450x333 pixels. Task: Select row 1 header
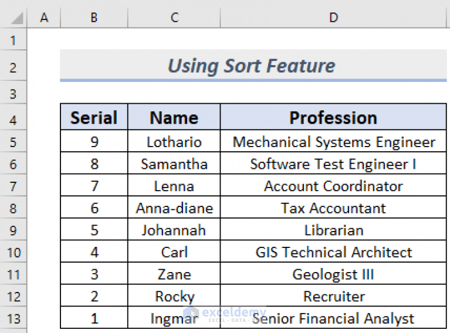pyautogui.click(x=13, y=42)
